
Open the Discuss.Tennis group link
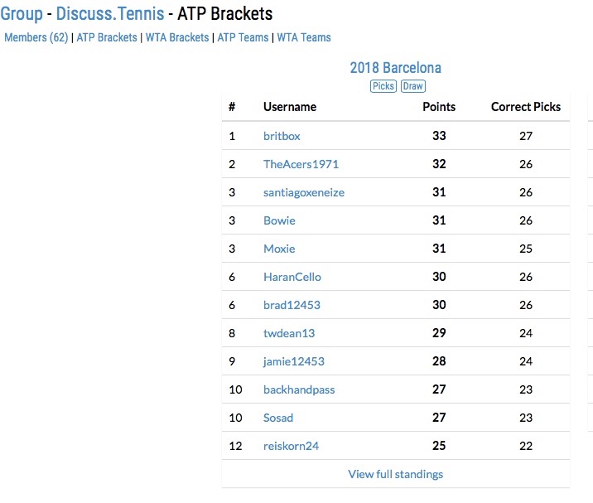click(110, 14)
